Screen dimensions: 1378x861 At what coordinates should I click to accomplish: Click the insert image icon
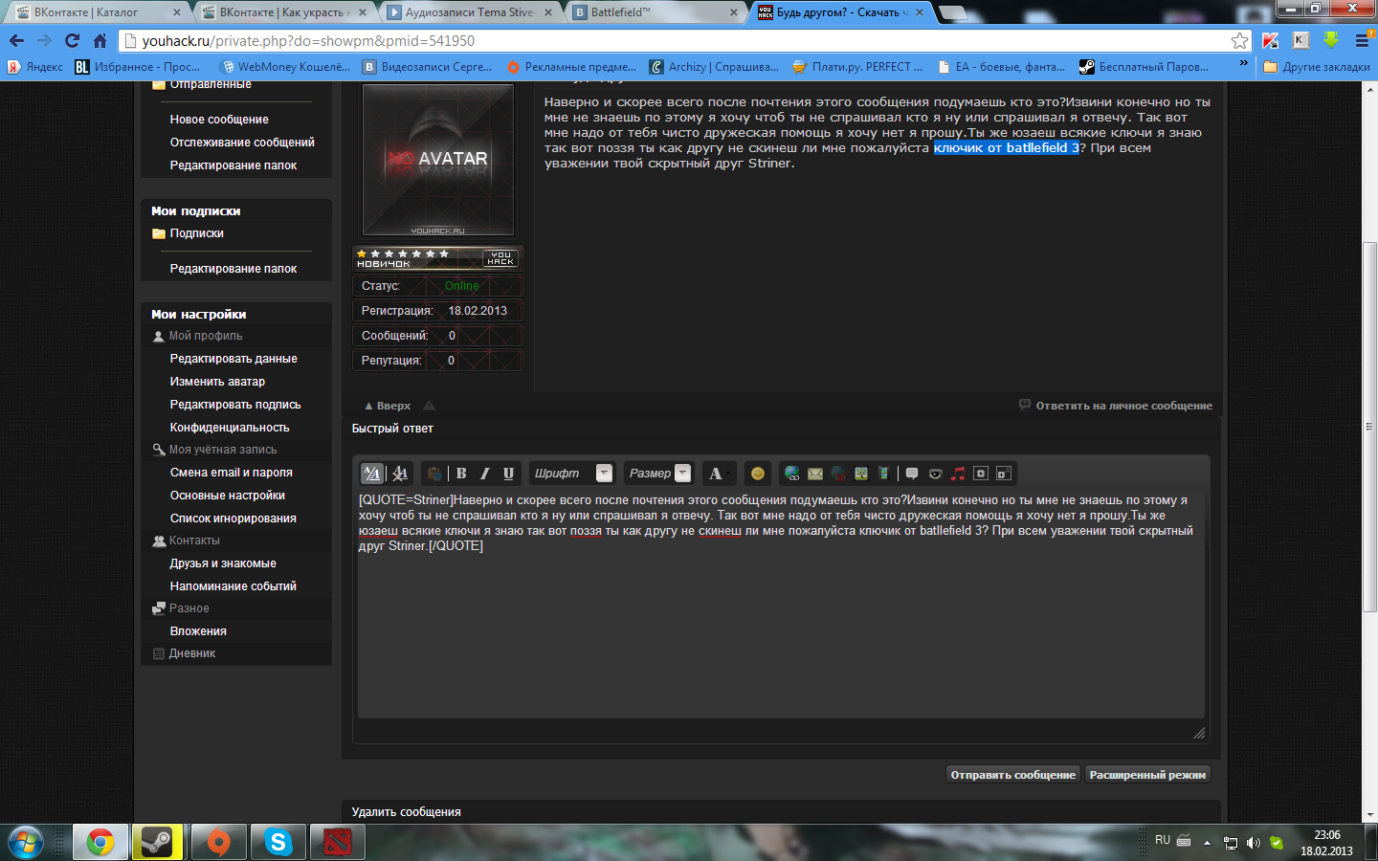tap(861, 474)
